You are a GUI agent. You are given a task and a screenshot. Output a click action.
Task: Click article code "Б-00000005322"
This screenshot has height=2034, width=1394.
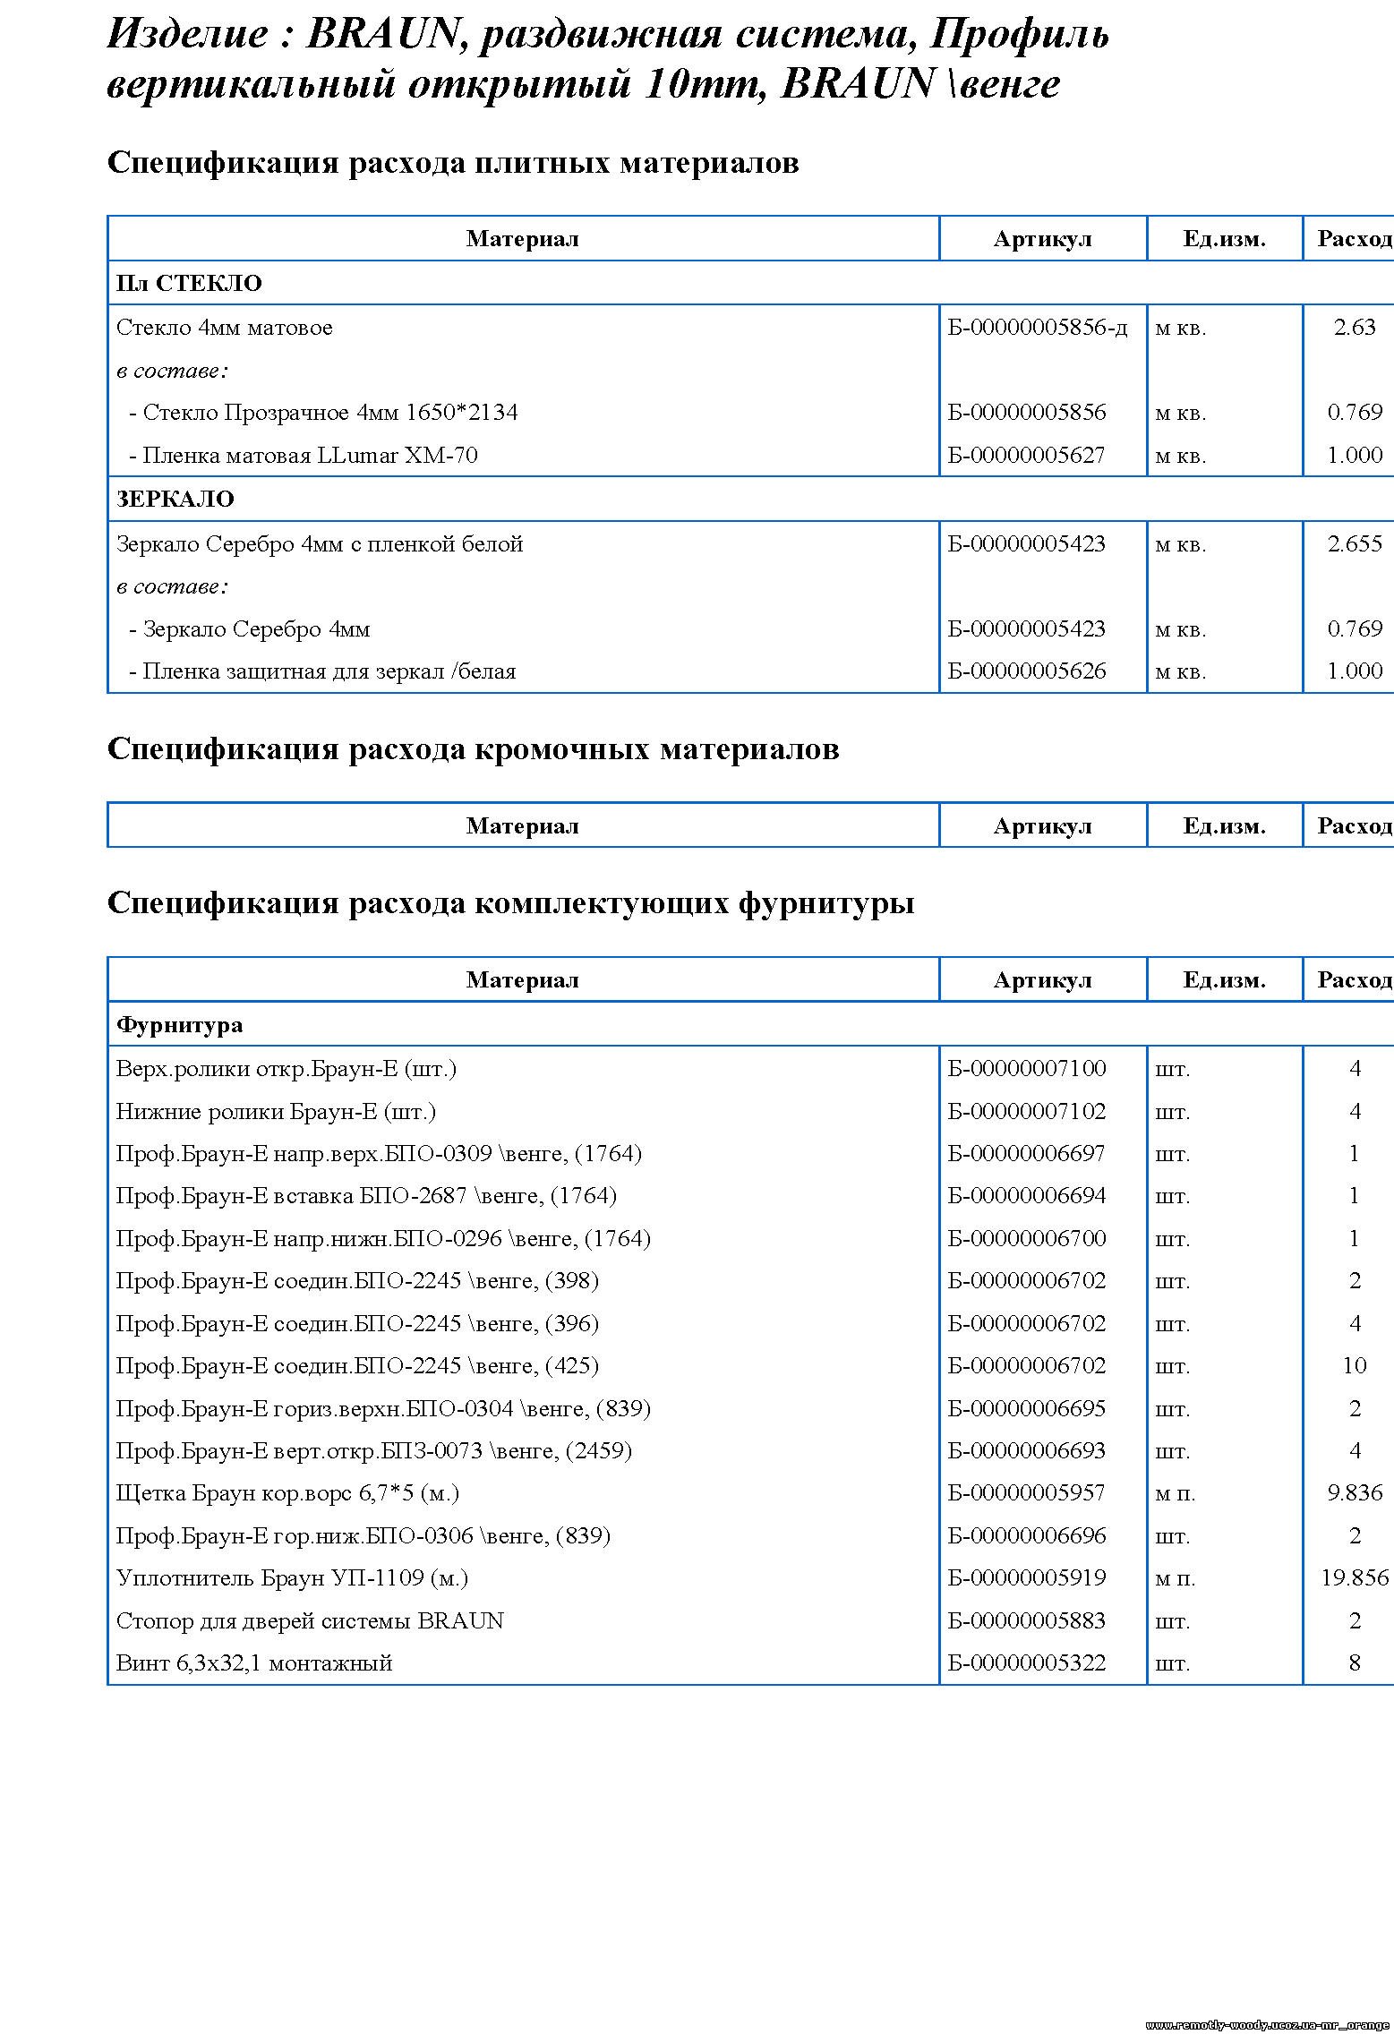point(1027,1663)
